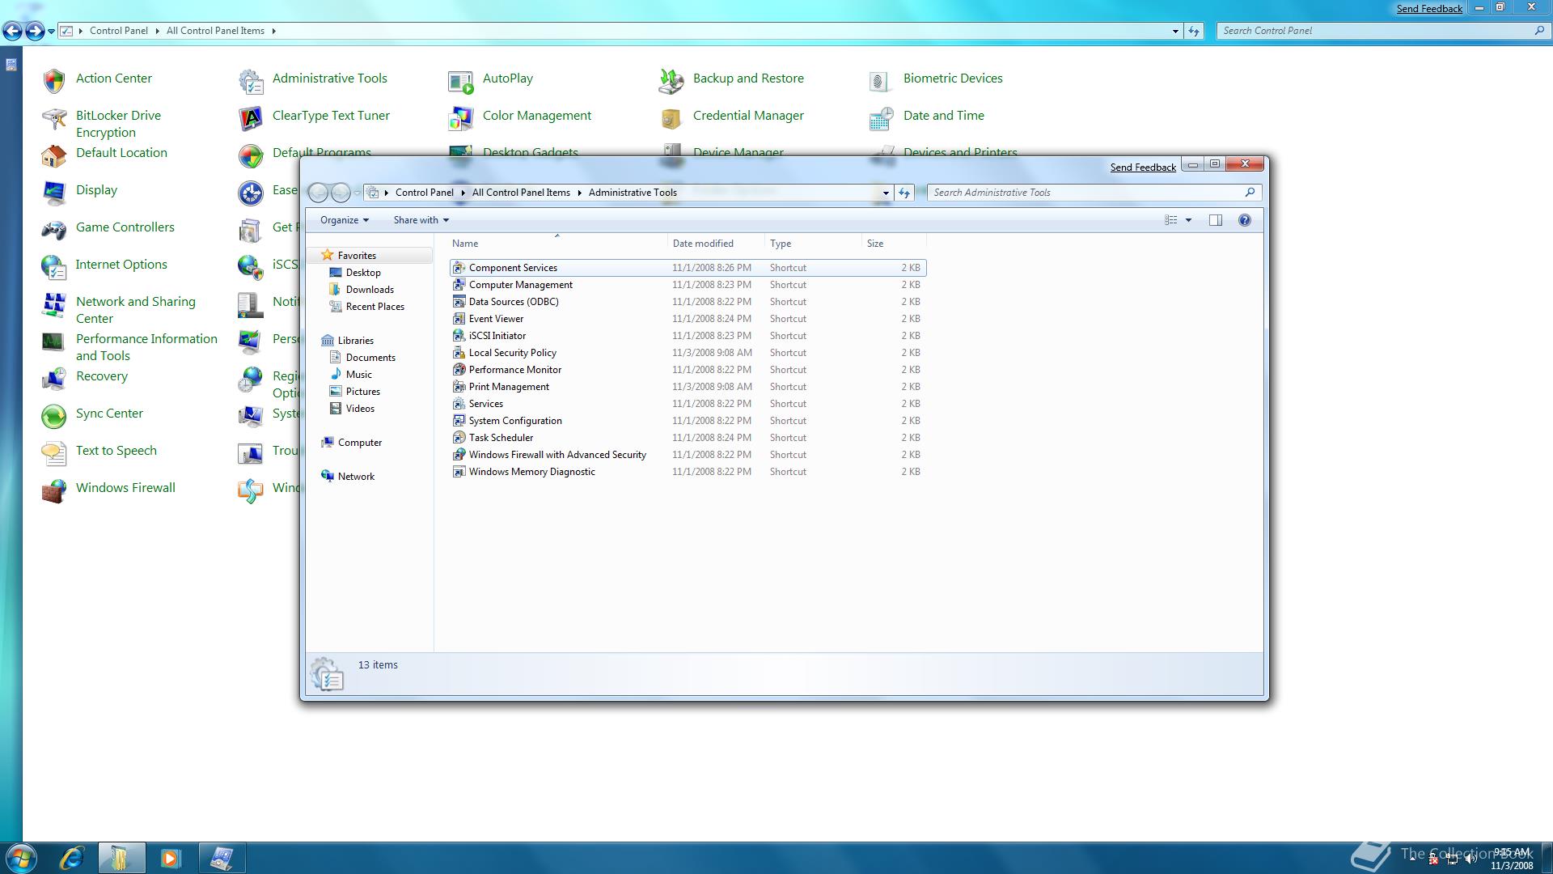
Task: Sort files by Date modified column
Action: (717, 244)
